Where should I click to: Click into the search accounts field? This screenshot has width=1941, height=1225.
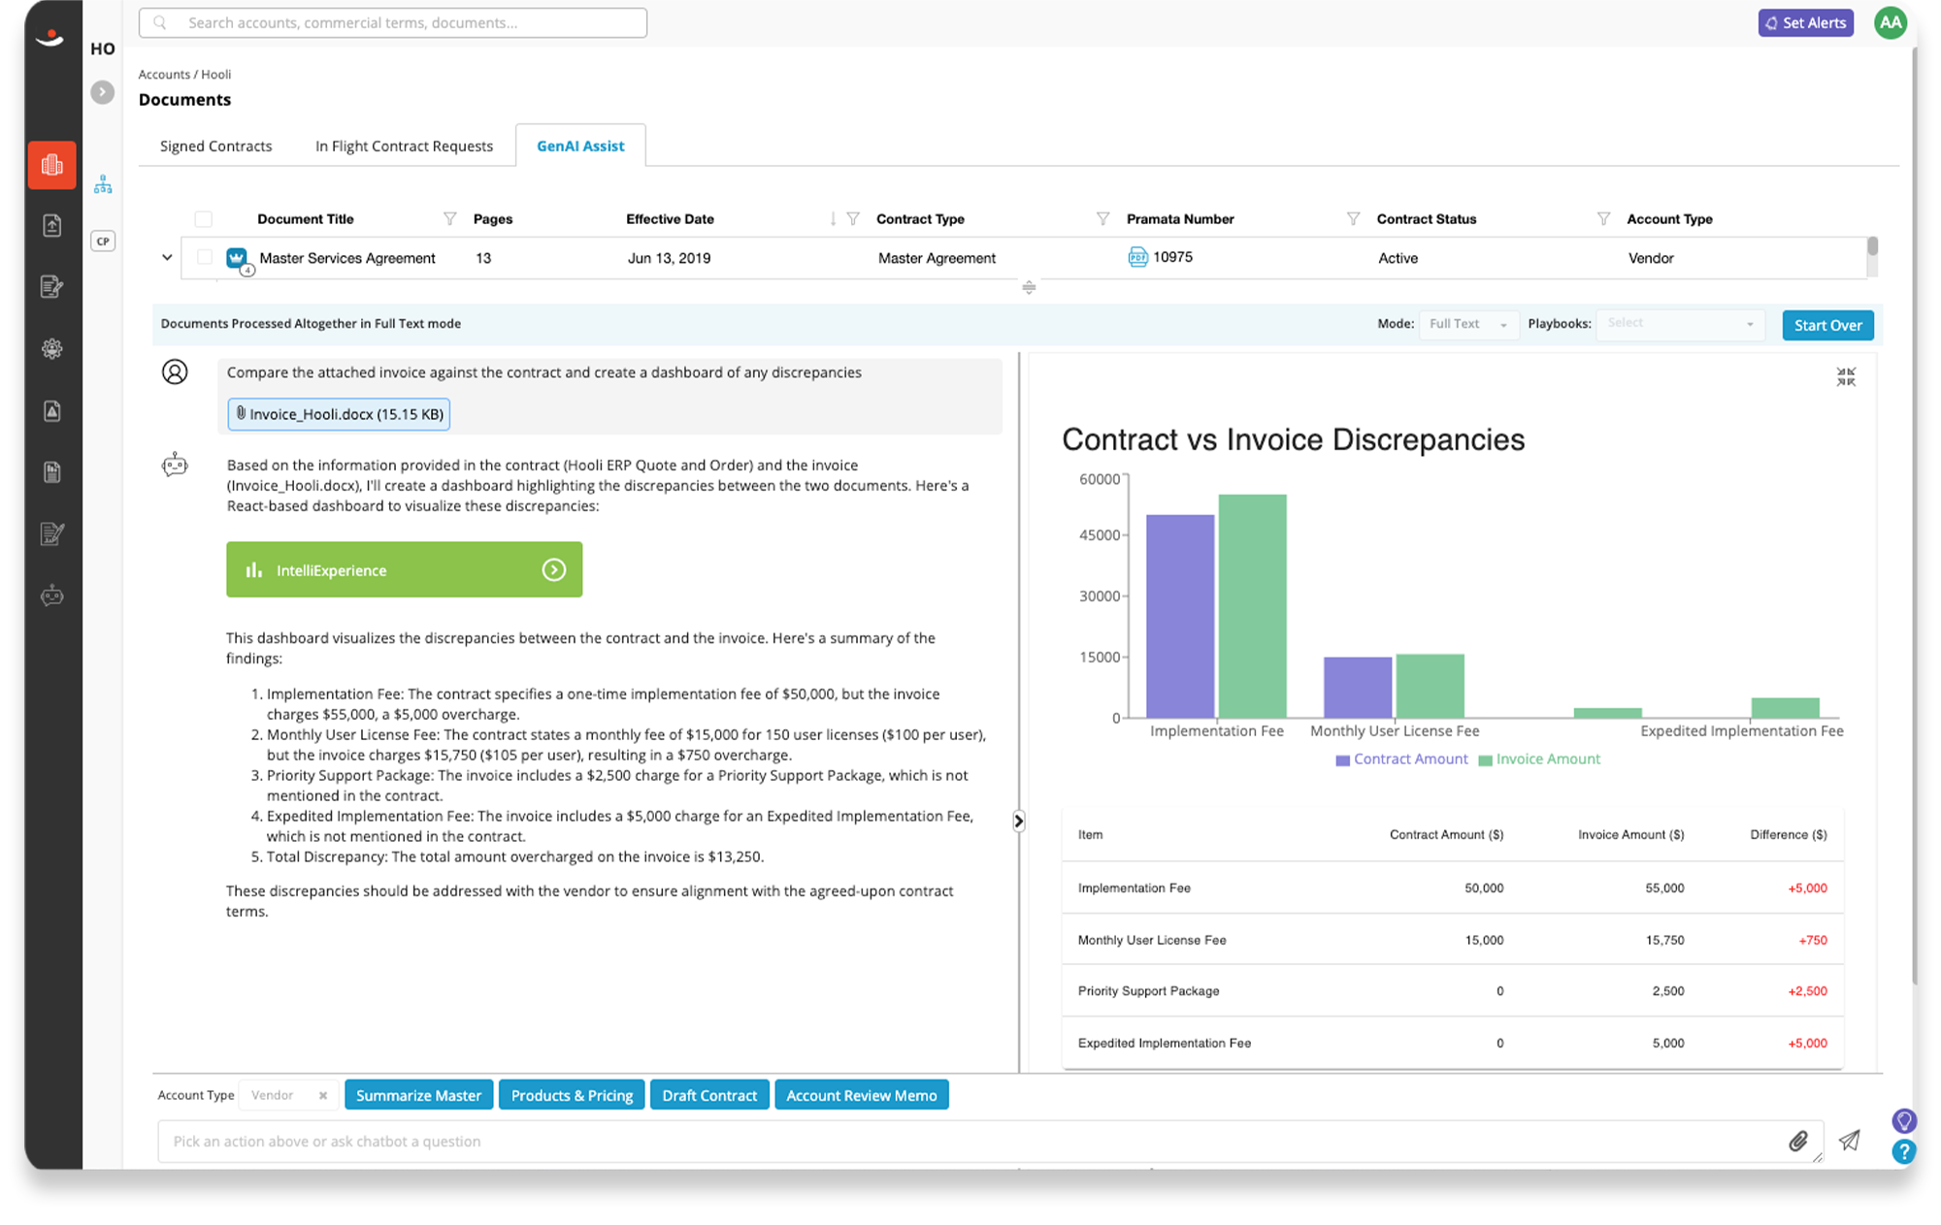tap(393, 22)
